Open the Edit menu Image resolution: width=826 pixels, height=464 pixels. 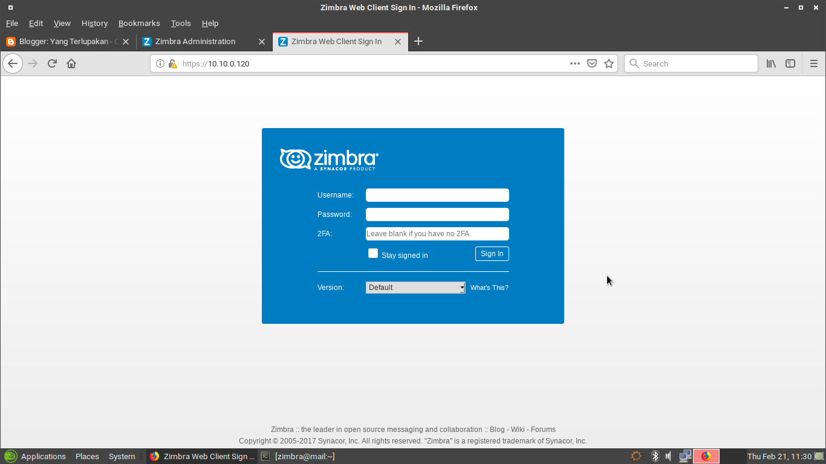(x=36, y=23)
